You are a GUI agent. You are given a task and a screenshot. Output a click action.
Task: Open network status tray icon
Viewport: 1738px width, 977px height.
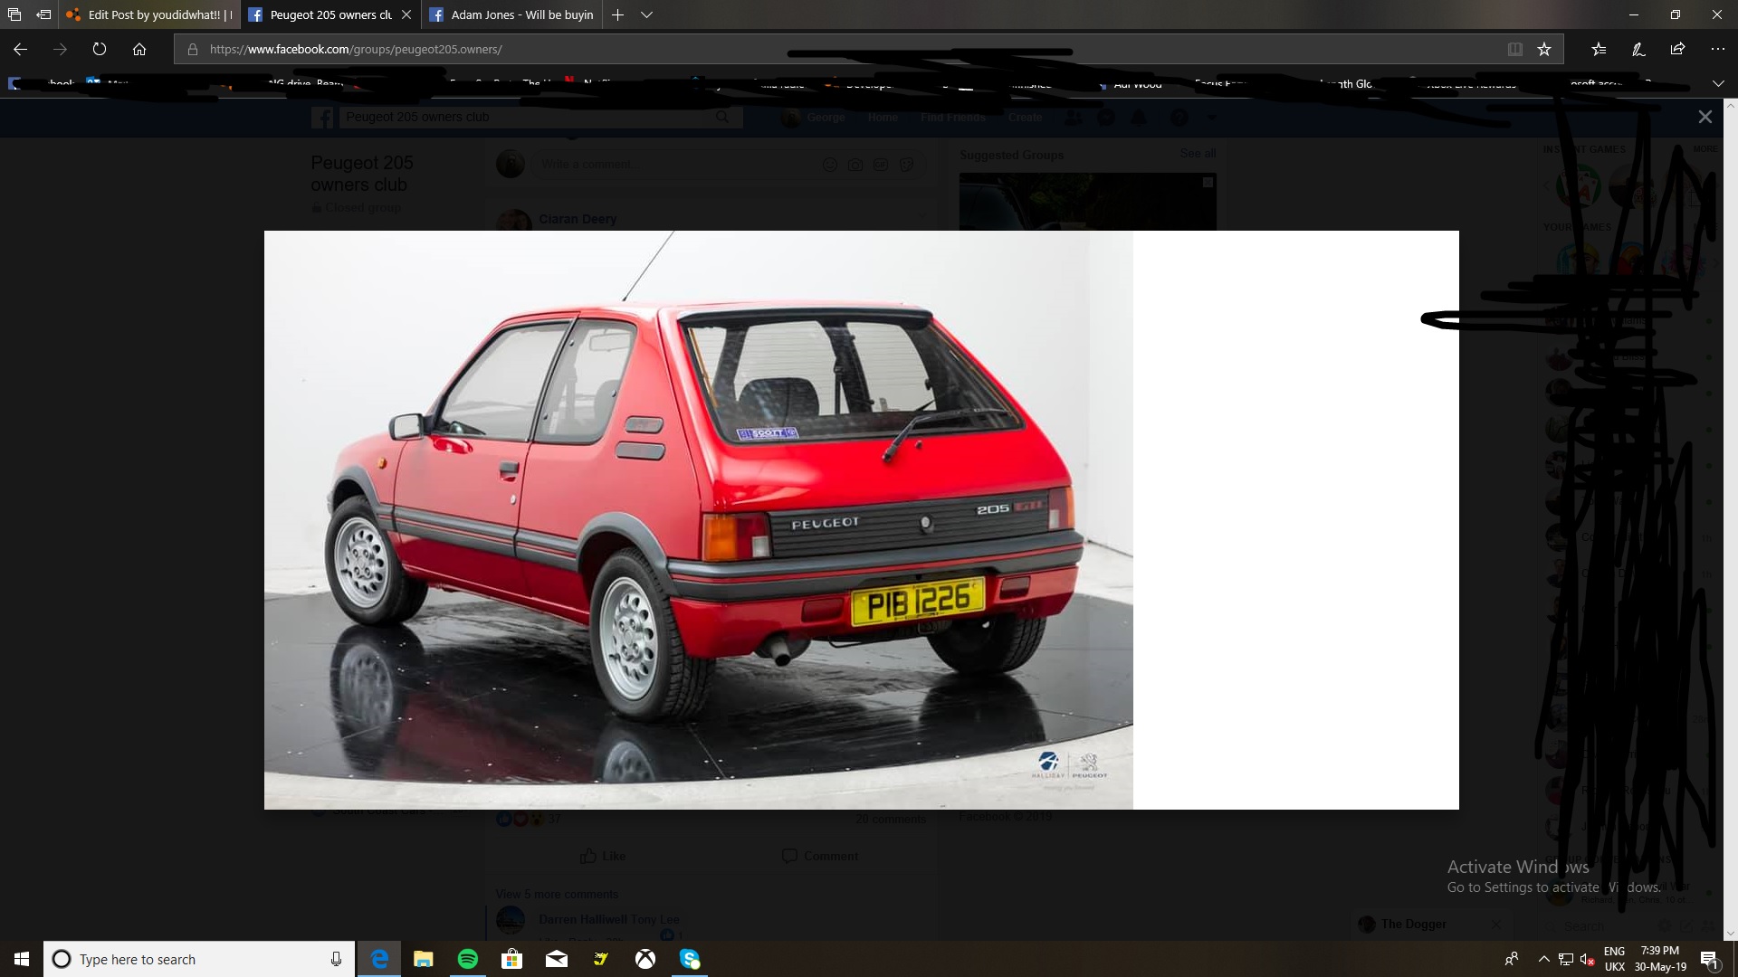1566,959
